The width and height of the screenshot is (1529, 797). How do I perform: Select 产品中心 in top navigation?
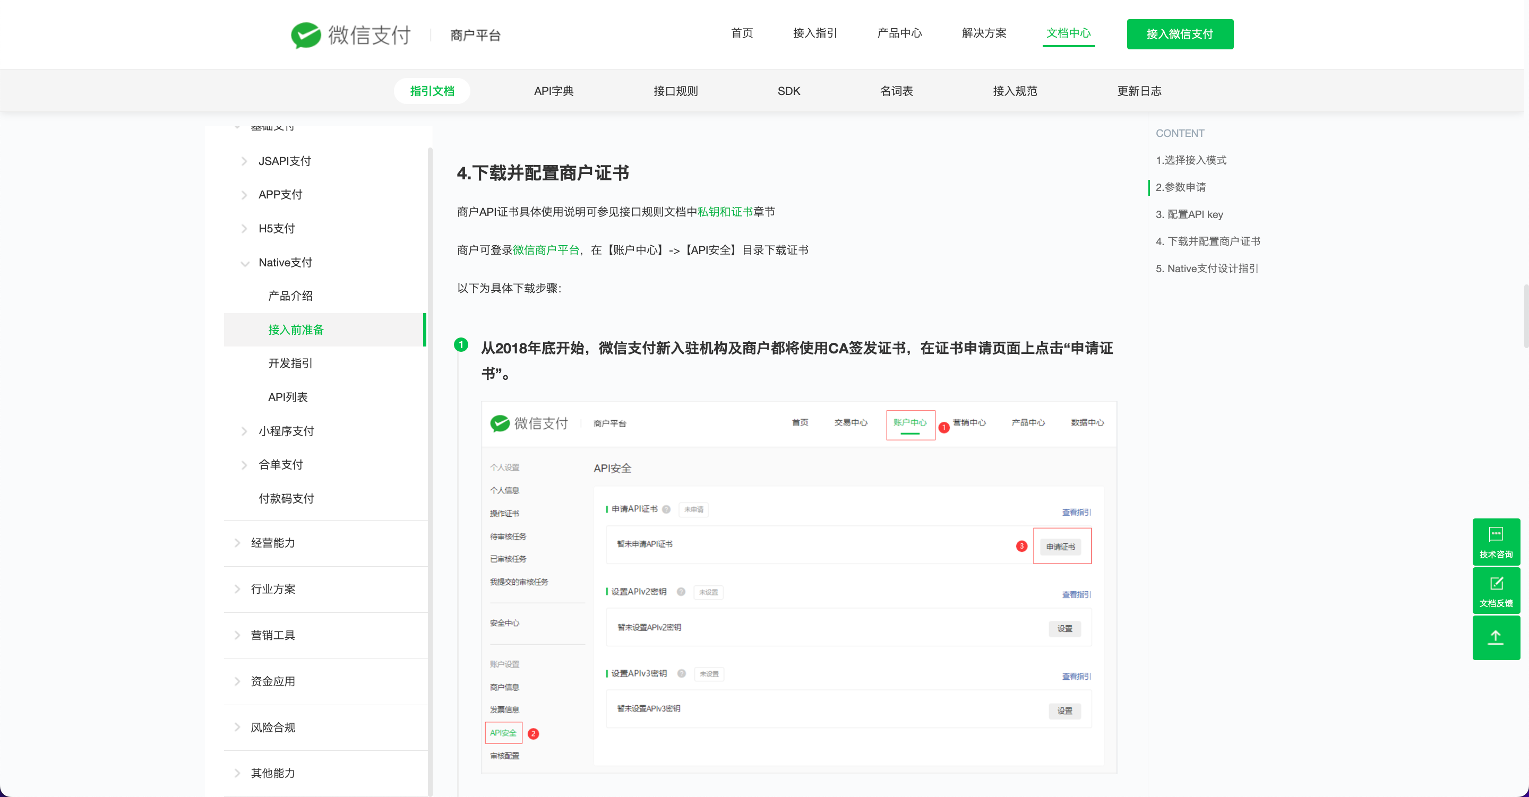[899, 33]
